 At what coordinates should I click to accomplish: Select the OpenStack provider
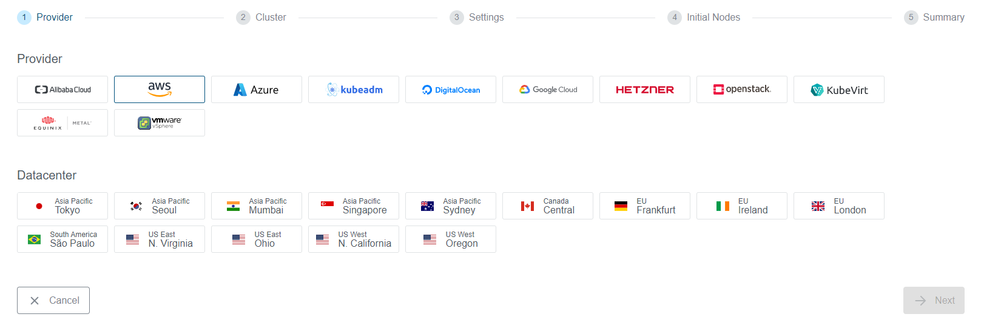742,90
